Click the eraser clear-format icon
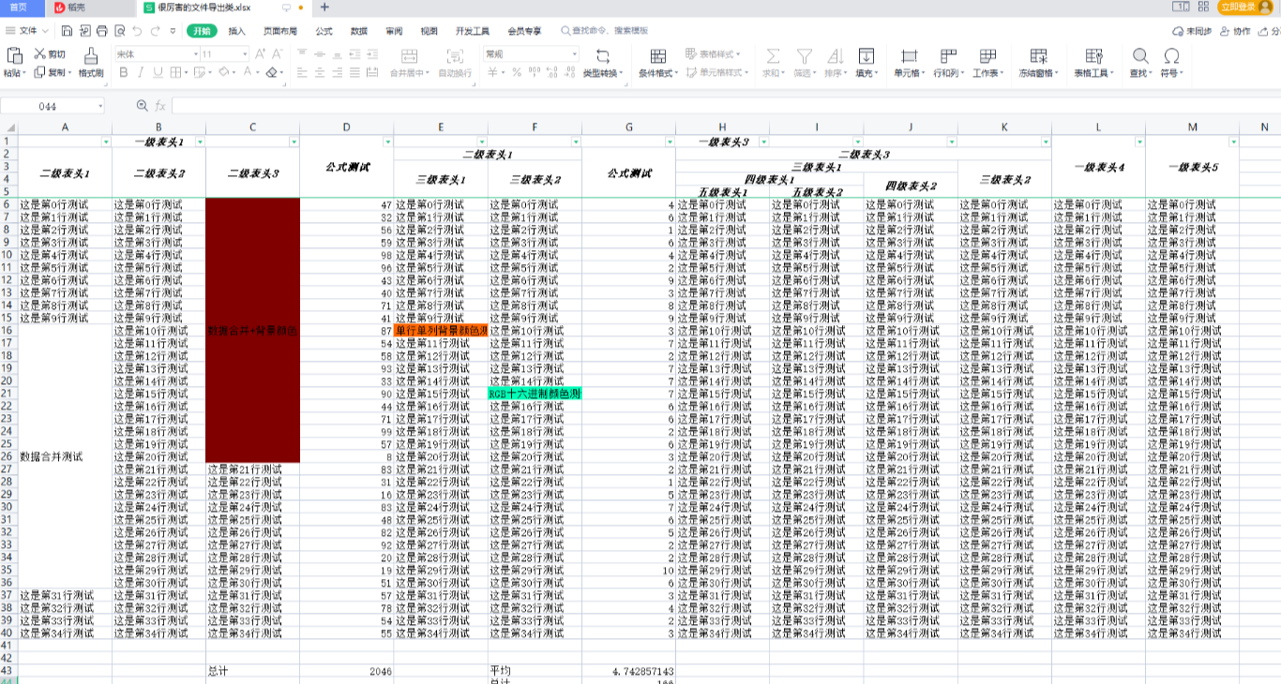The width and height of the screenshot is (1281, 684). click(x=272, y=72)
